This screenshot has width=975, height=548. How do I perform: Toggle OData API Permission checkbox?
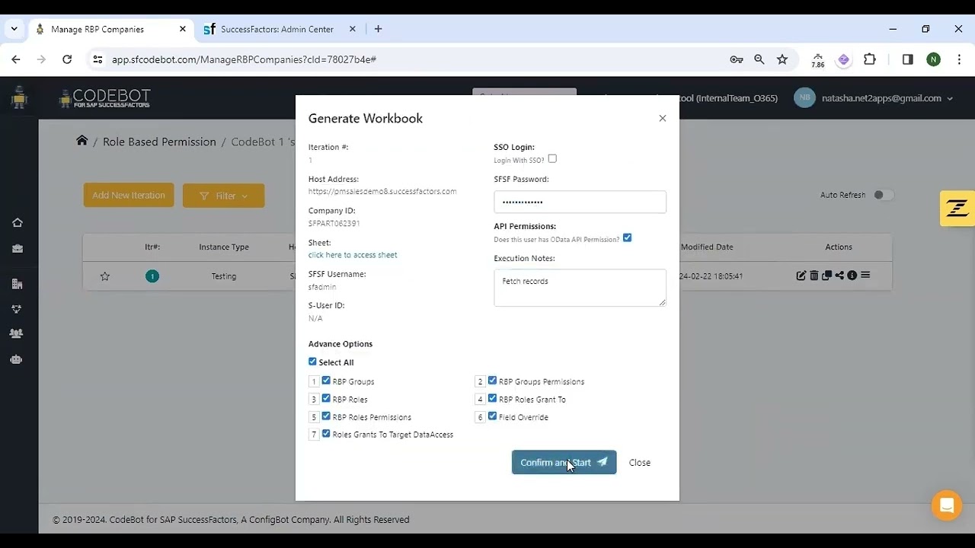point(627,237)
